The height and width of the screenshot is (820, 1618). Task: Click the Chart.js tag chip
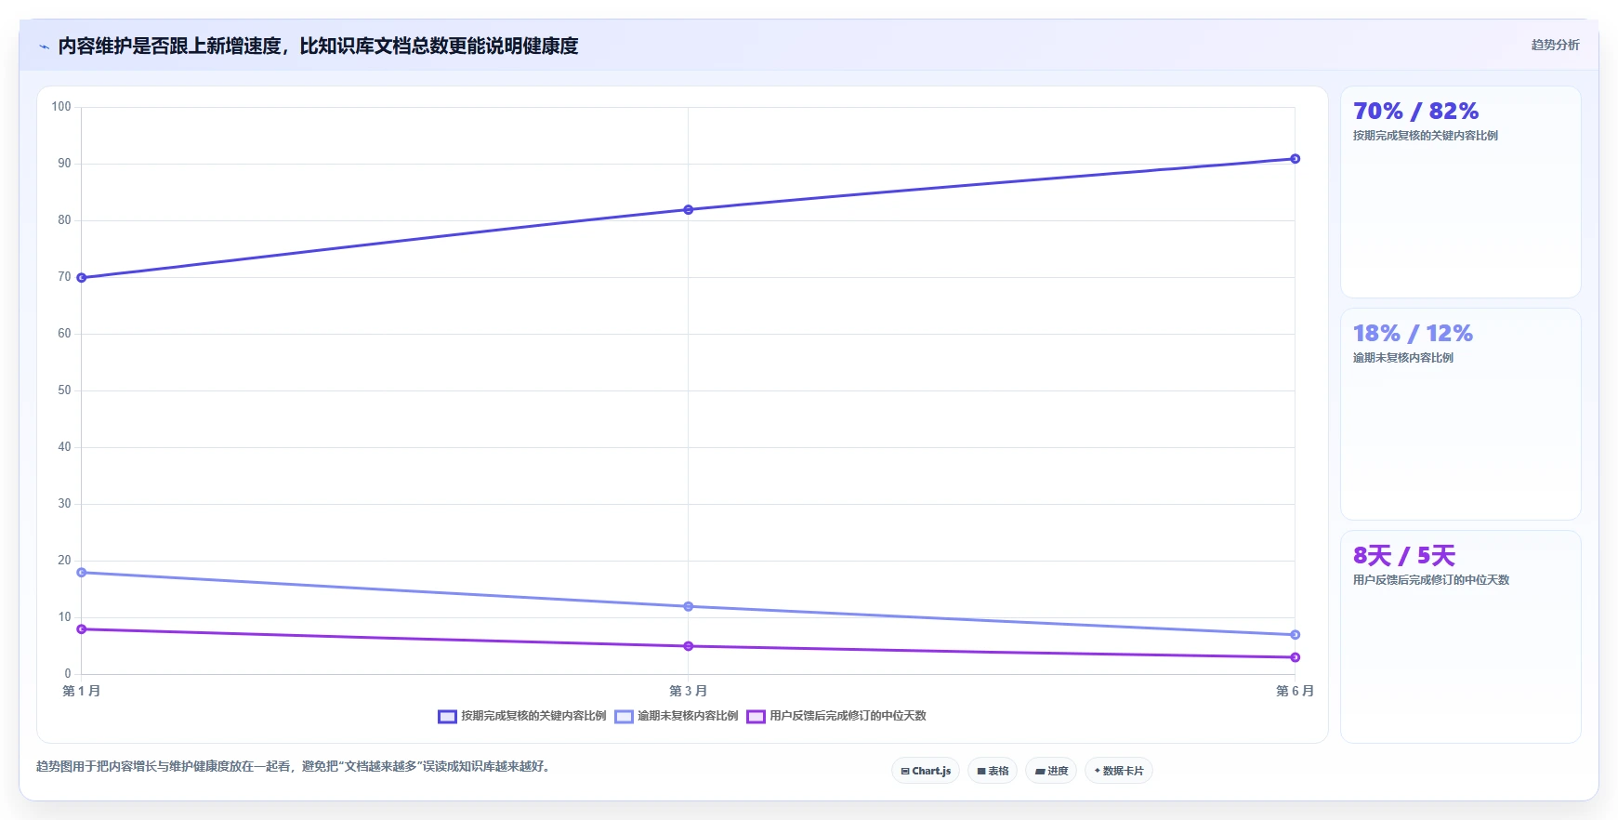click(926, 771)
